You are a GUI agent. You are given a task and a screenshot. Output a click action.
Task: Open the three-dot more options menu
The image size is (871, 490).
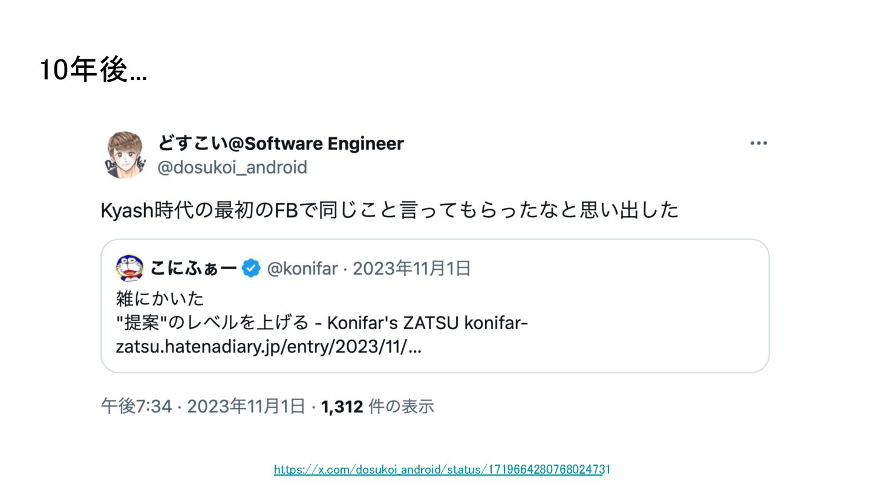(x=758, y=143)
